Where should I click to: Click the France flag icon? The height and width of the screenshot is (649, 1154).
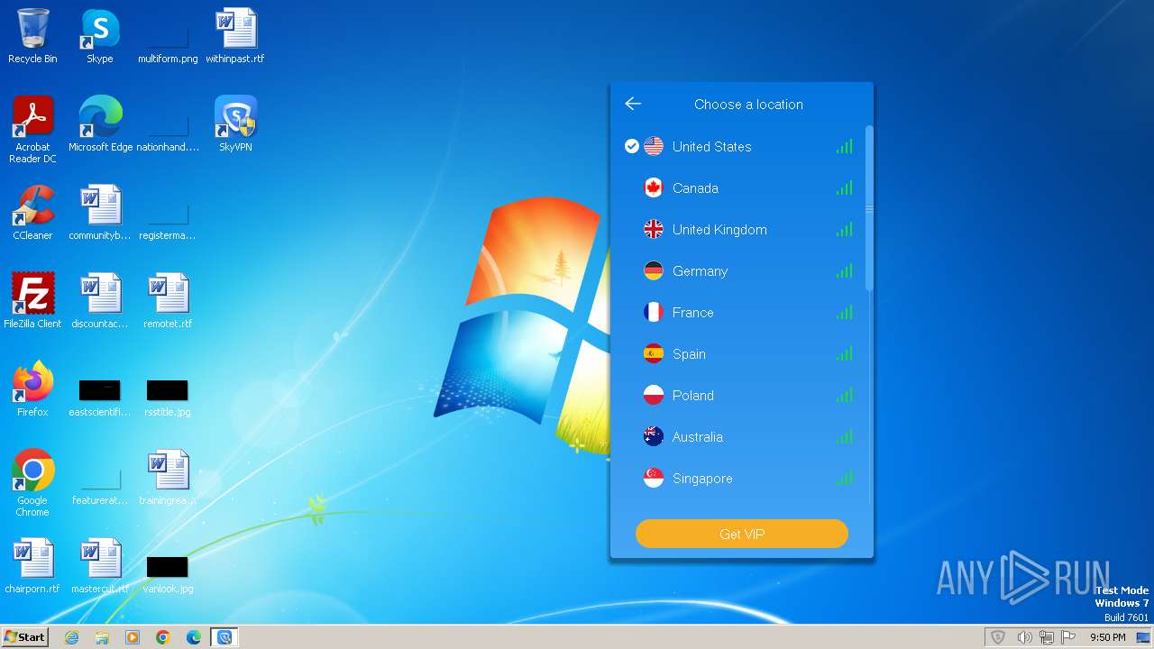[x=654, y=312]
